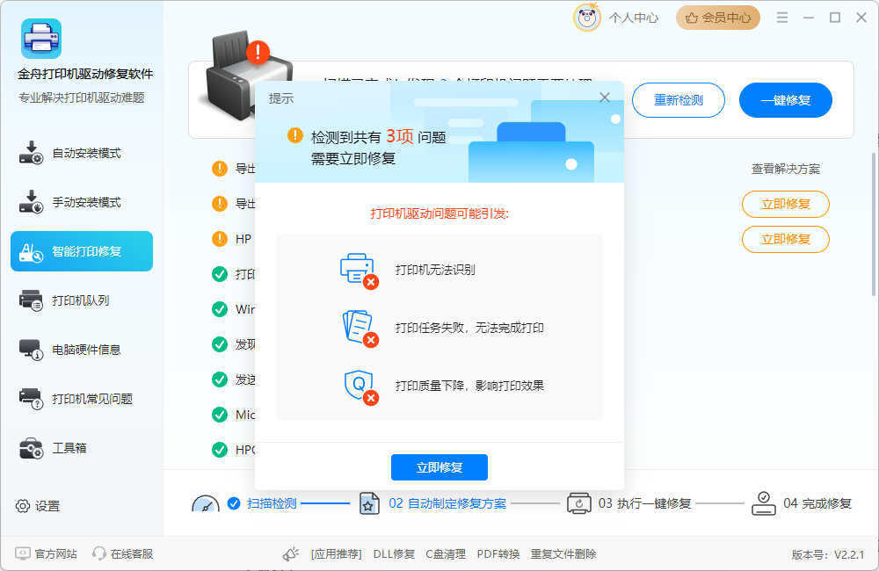Click the 打印机无法识别 printer icon
The image size is (879, 571).
(x=359, y=271)
